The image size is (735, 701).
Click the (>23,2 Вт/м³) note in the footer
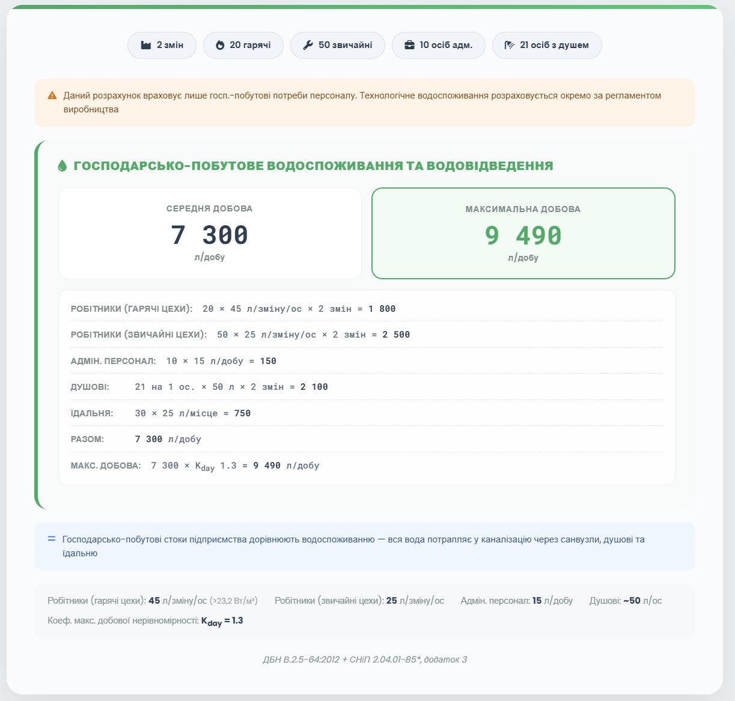click(234, 601)
